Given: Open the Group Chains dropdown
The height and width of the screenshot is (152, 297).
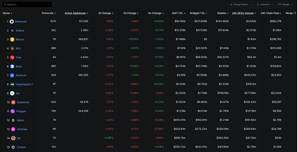Looking at the screenshot, I should click(240, 5).
